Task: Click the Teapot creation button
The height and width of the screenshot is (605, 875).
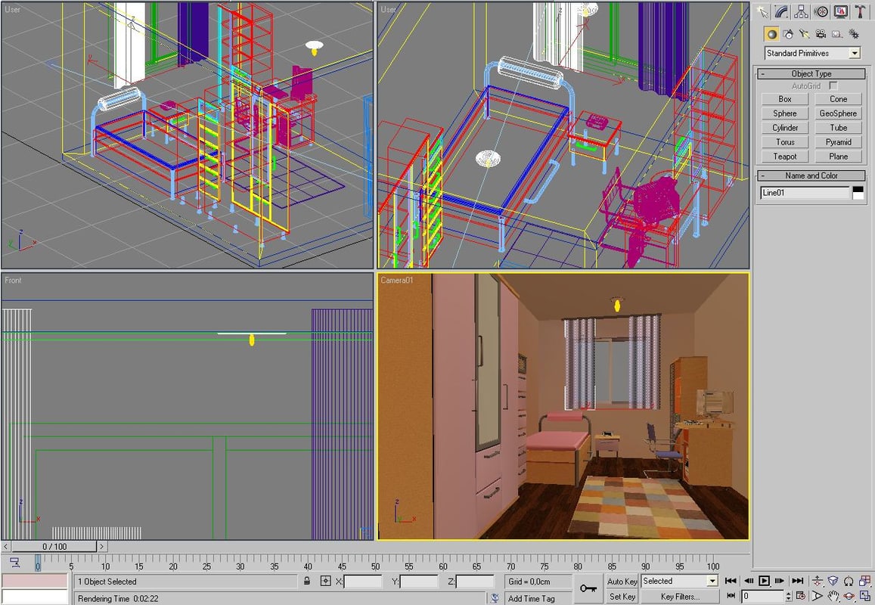Action: tap(784, 156)
